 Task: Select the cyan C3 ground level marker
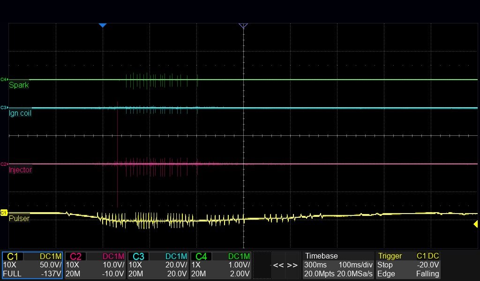(4, 108)
